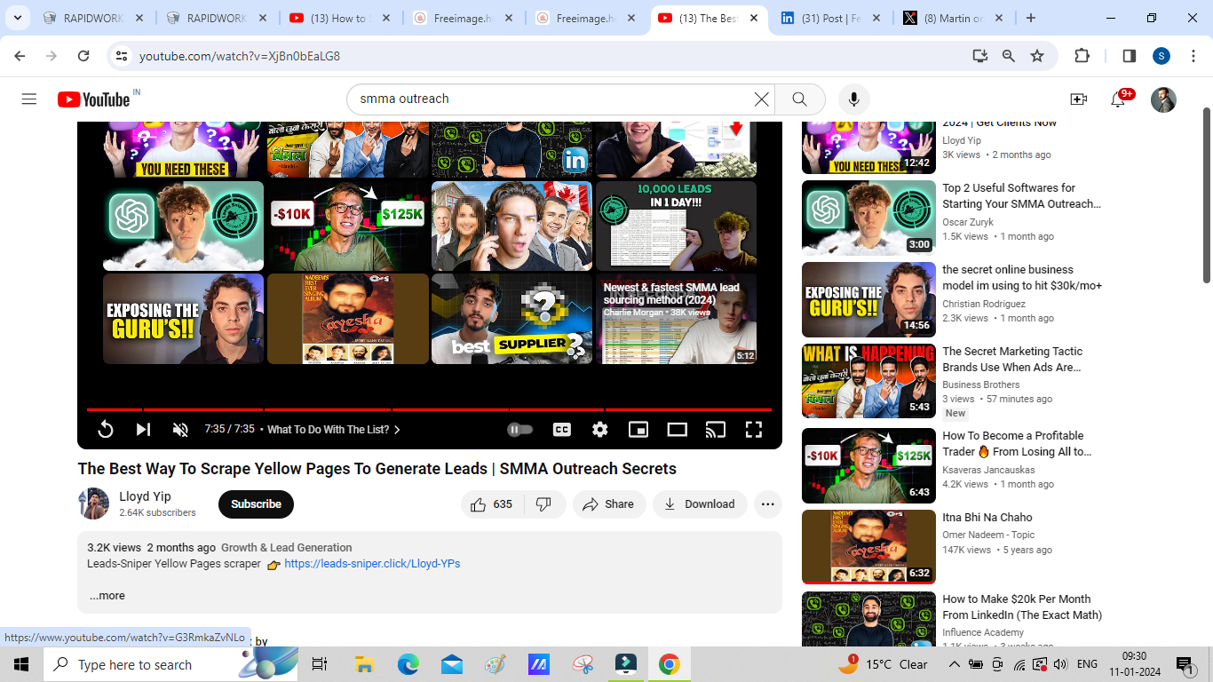Show hidden system tray icons
Screen dimensions: 1213x682
click(954, 664)
